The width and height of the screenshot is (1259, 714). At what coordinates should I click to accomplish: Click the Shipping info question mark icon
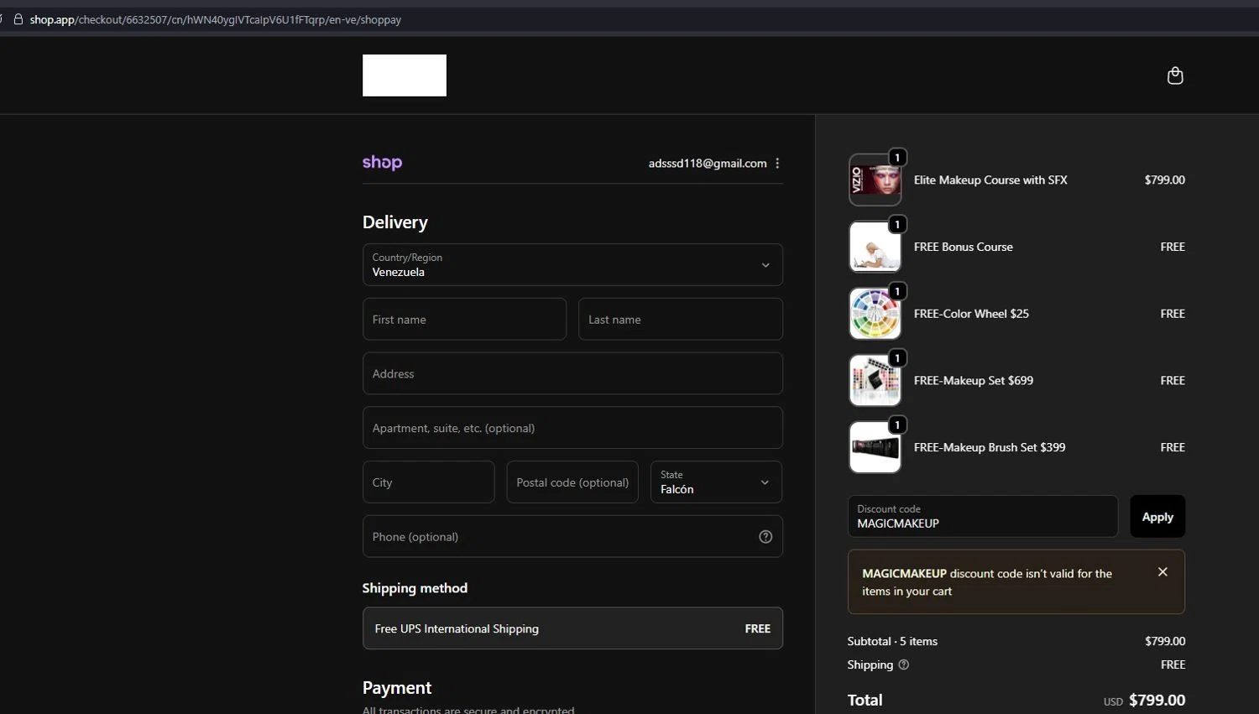tap(904, 664)
